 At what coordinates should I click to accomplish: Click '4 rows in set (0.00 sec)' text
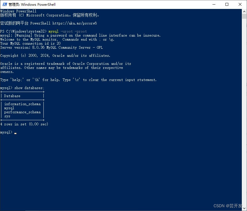tap(24, 124)
